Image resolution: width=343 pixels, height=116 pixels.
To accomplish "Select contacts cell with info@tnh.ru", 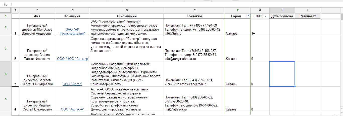I will (x=194, y=27).
